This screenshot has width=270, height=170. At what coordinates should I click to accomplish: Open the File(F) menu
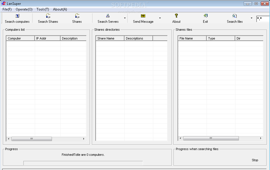7,9
